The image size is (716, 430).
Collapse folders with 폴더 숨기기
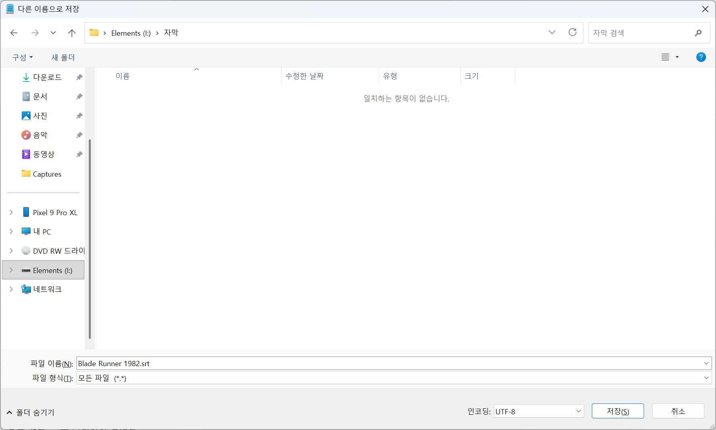pyautogui.click(x=31, y=412)
